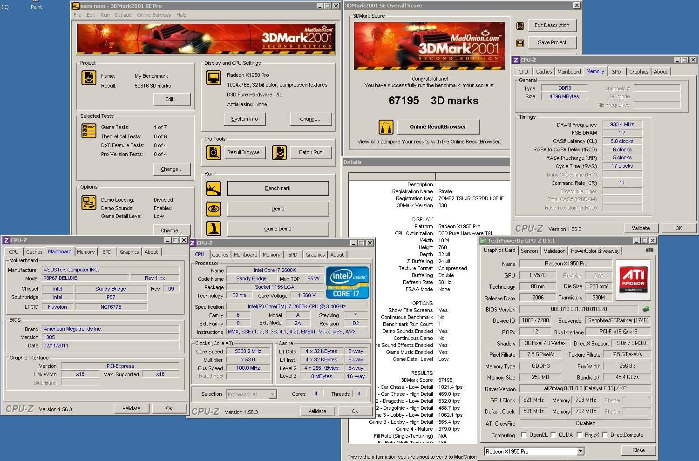This screenshot has width=699, height=461.
Task: Switch to Caches tab in CPU-Z processor window
Action: tap(220, 255)
